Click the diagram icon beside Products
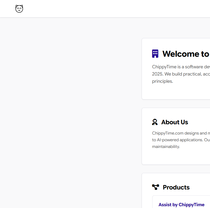 pos(156,187)
